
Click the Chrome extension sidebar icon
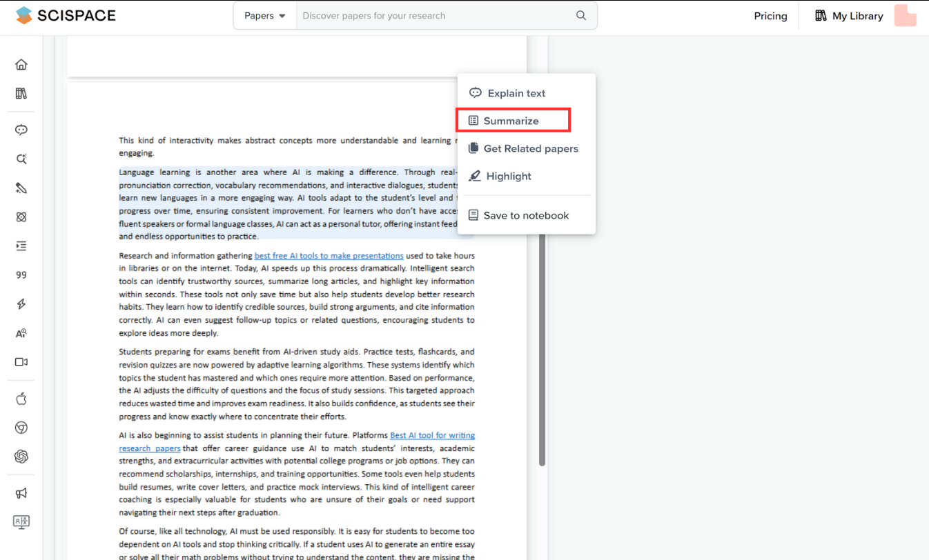[21, 428]
